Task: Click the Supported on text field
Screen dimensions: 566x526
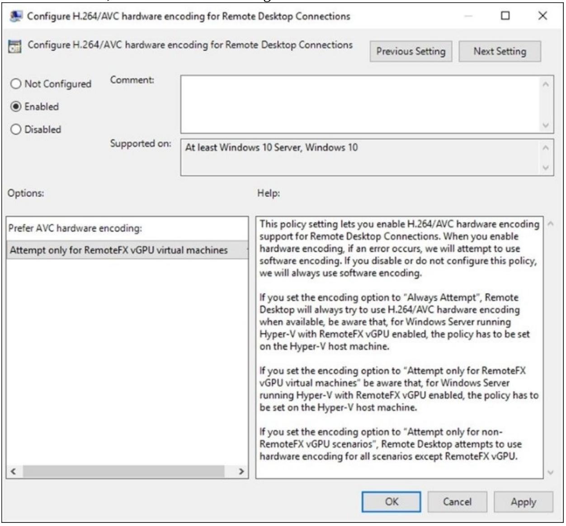Action: click(x=360, y=157)
